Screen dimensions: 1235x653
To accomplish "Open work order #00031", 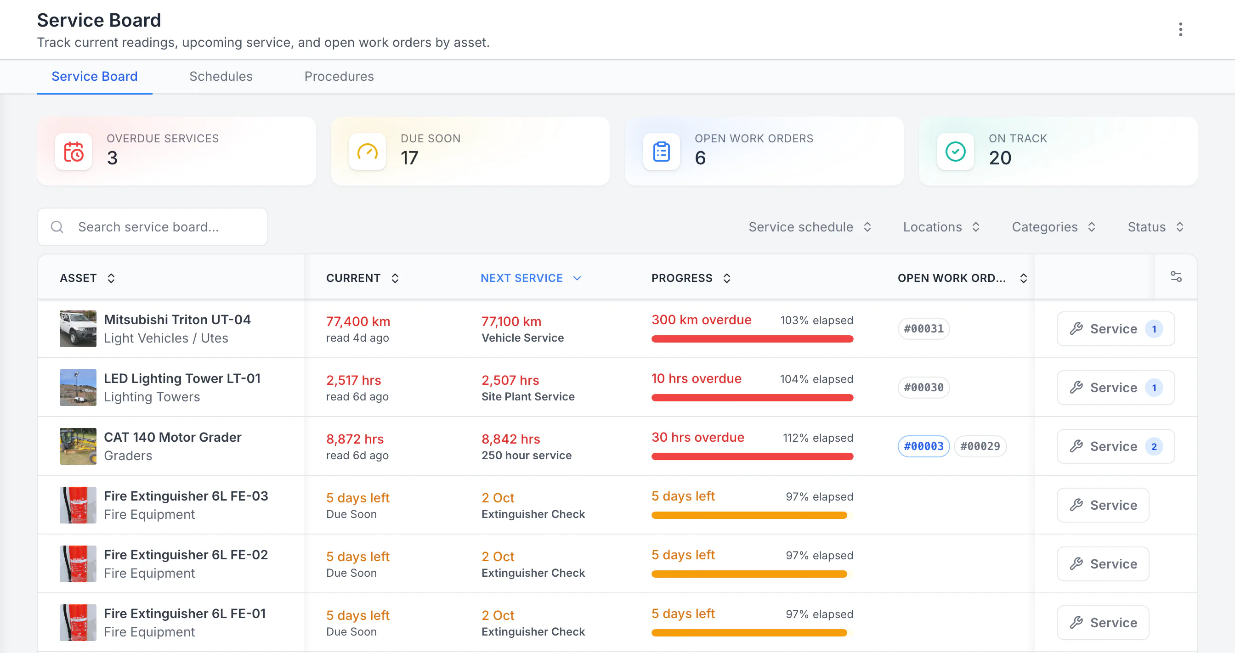I will coord(923,329).
